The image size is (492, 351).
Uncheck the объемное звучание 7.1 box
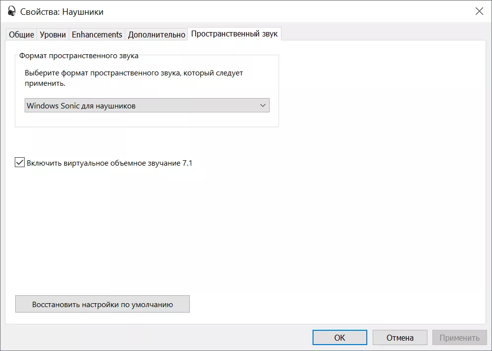point(19,162)
